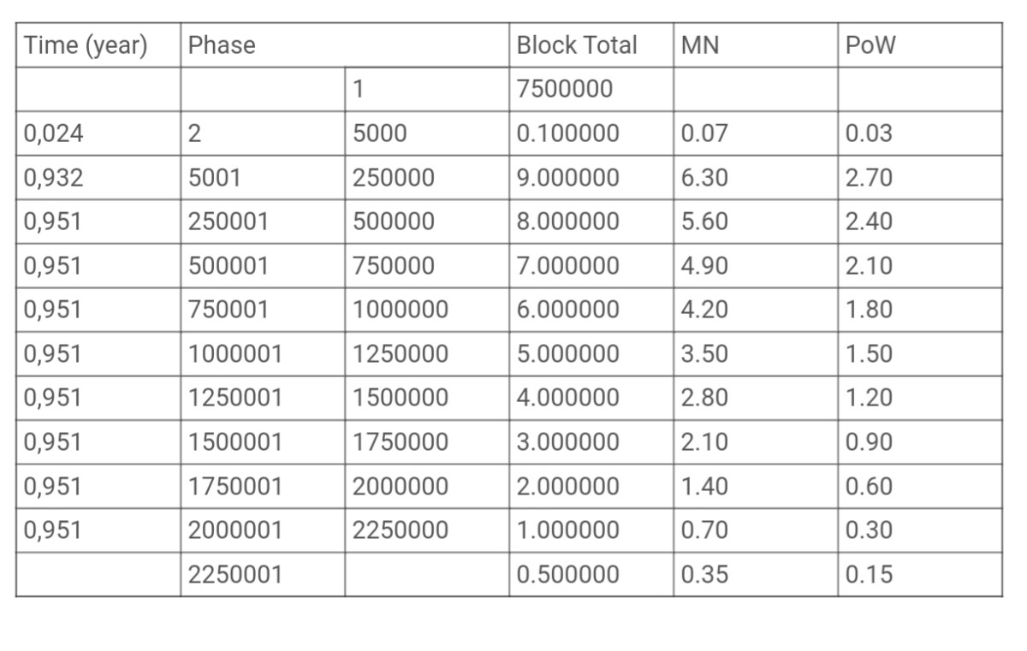Select the MN value 6.30
1027x651 pixels.
756,178
